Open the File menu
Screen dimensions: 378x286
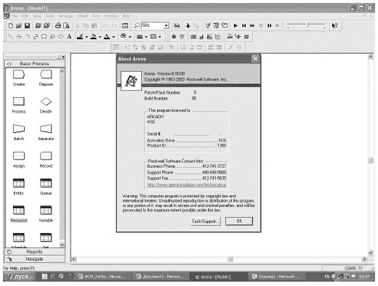[15, 16]
